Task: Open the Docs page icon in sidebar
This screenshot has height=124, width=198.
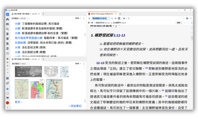Action: pos(7,44)
